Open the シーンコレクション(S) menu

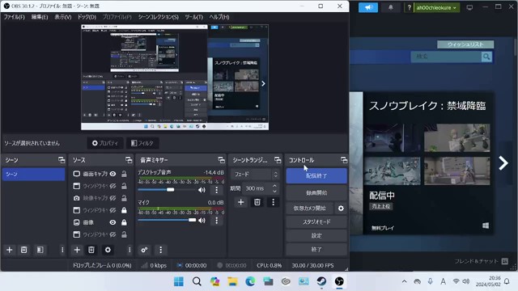(159, 17)
